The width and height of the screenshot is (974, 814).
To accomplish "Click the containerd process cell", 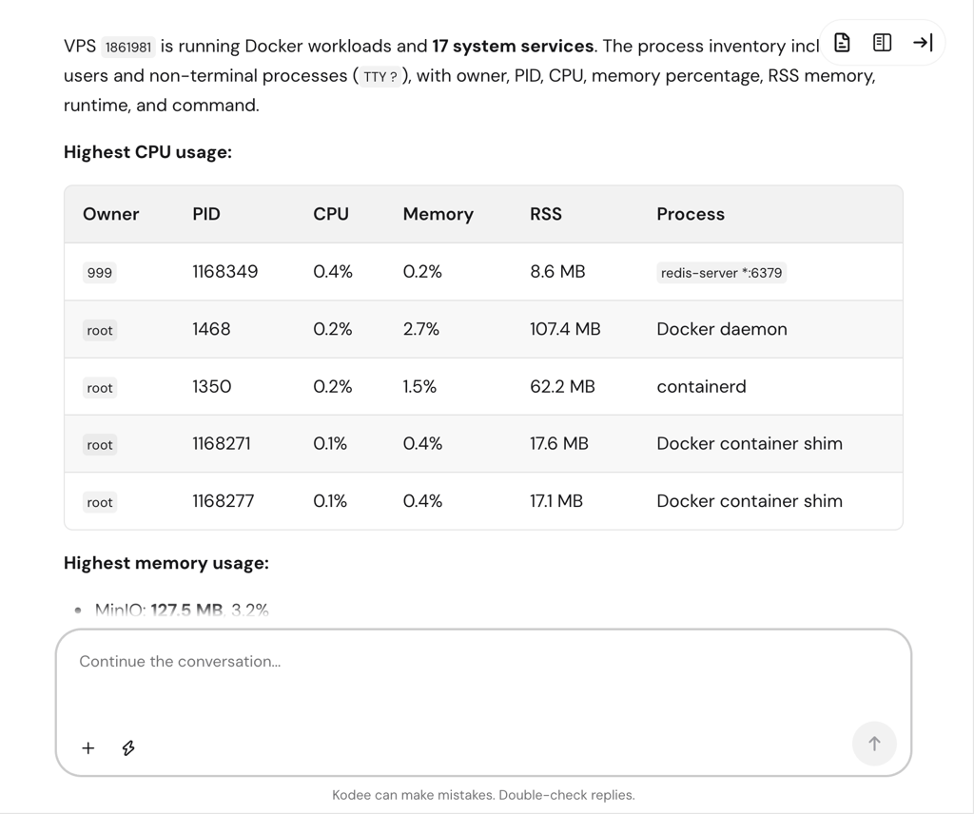I will click(701, 386).
